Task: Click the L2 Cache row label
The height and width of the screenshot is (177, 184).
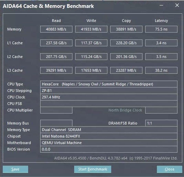Action: (15, 57)
